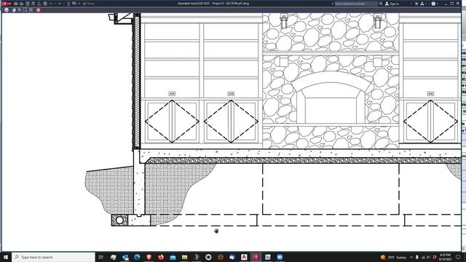Viewport: 466px width, 262px height.
Task: Open Task View on the taskbar
Action: (x=100, y=257)
